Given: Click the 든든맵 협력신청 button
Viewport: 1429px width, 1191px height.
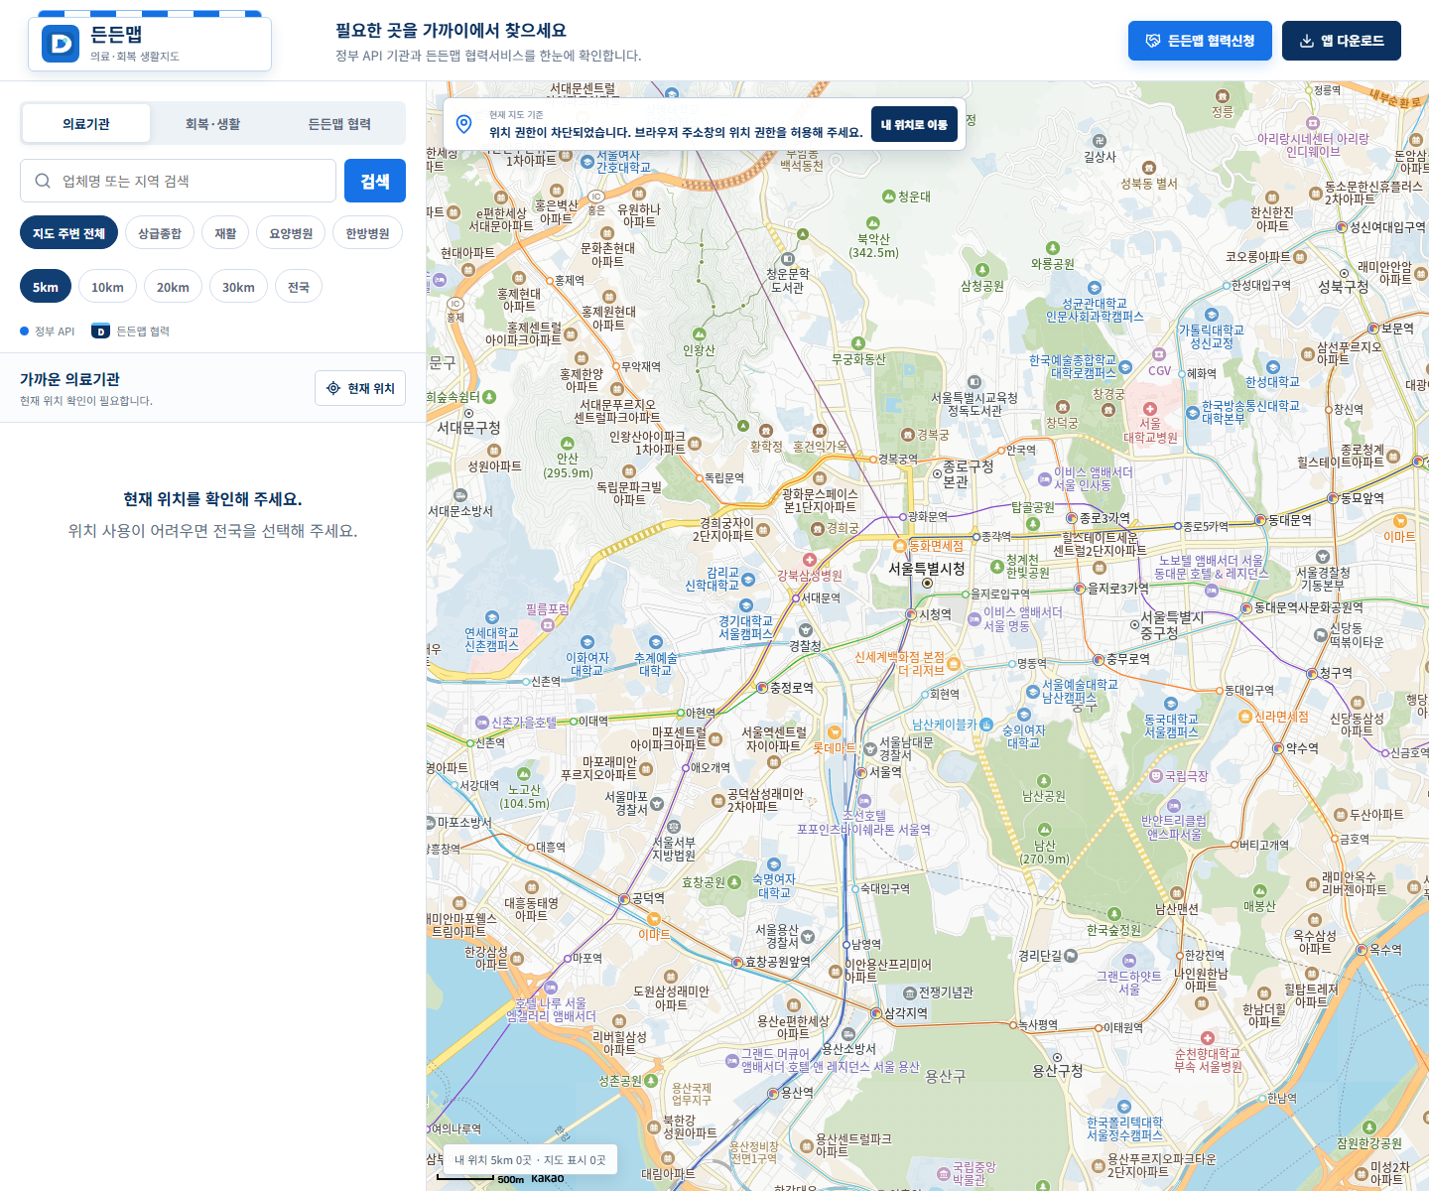Looking at the screenshot, I should pos(1200,41).
